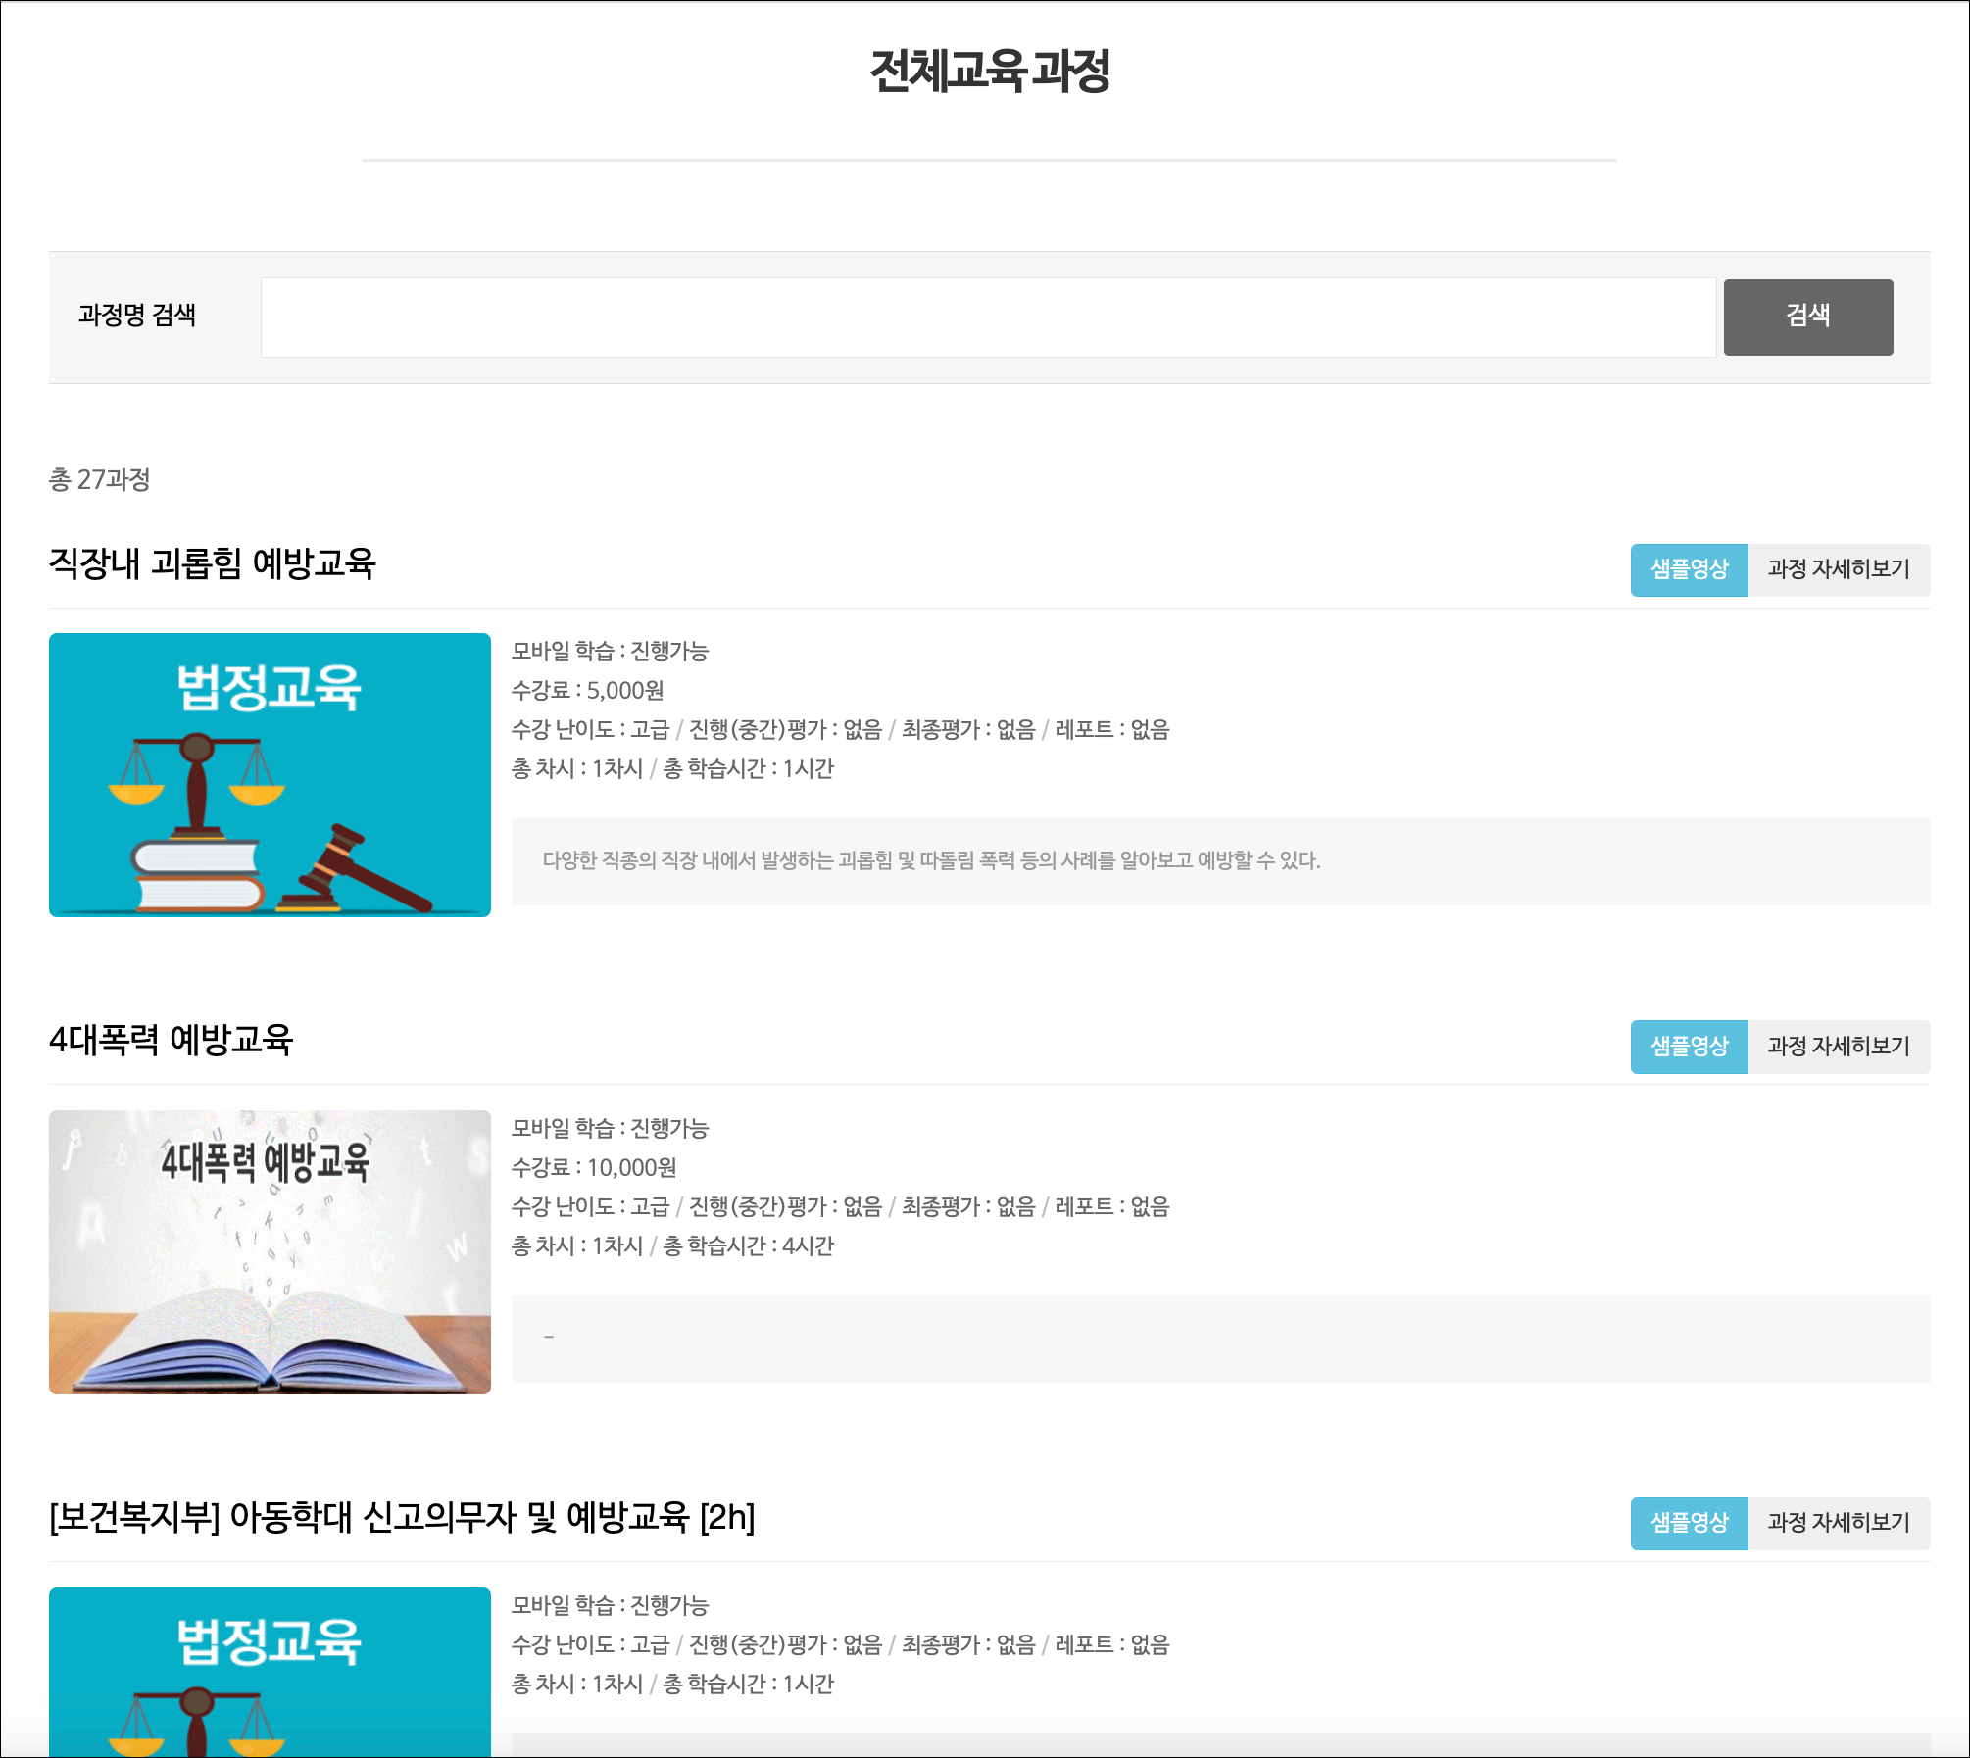Click the 4대폭력 예방교육 book thumbnail
This screenshot has width=1970, height=1758.
point(270,1252)
